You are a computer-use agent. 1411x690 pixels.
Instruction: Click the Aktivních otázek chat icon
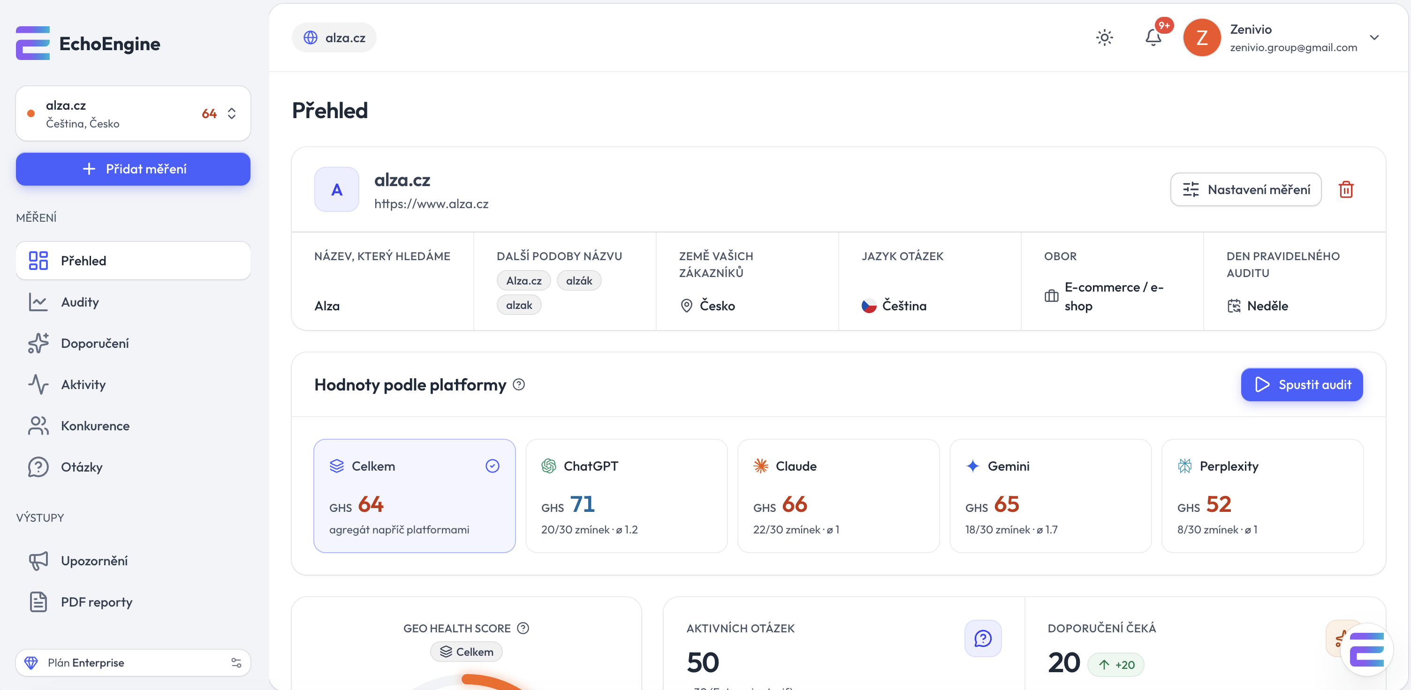pyautogui.click(x=983, y=638)
